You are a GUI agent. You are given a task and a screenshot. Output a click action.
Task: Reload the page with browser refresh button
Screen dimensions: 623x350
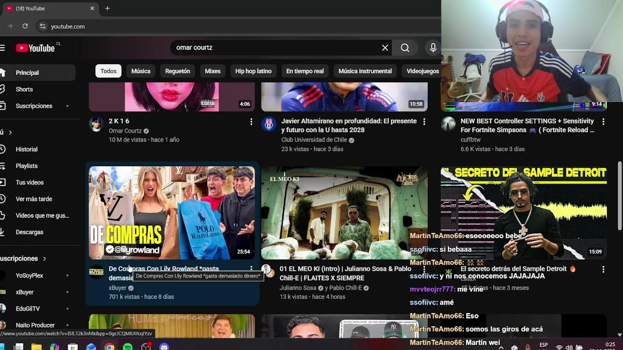click(x=25, y=26)
